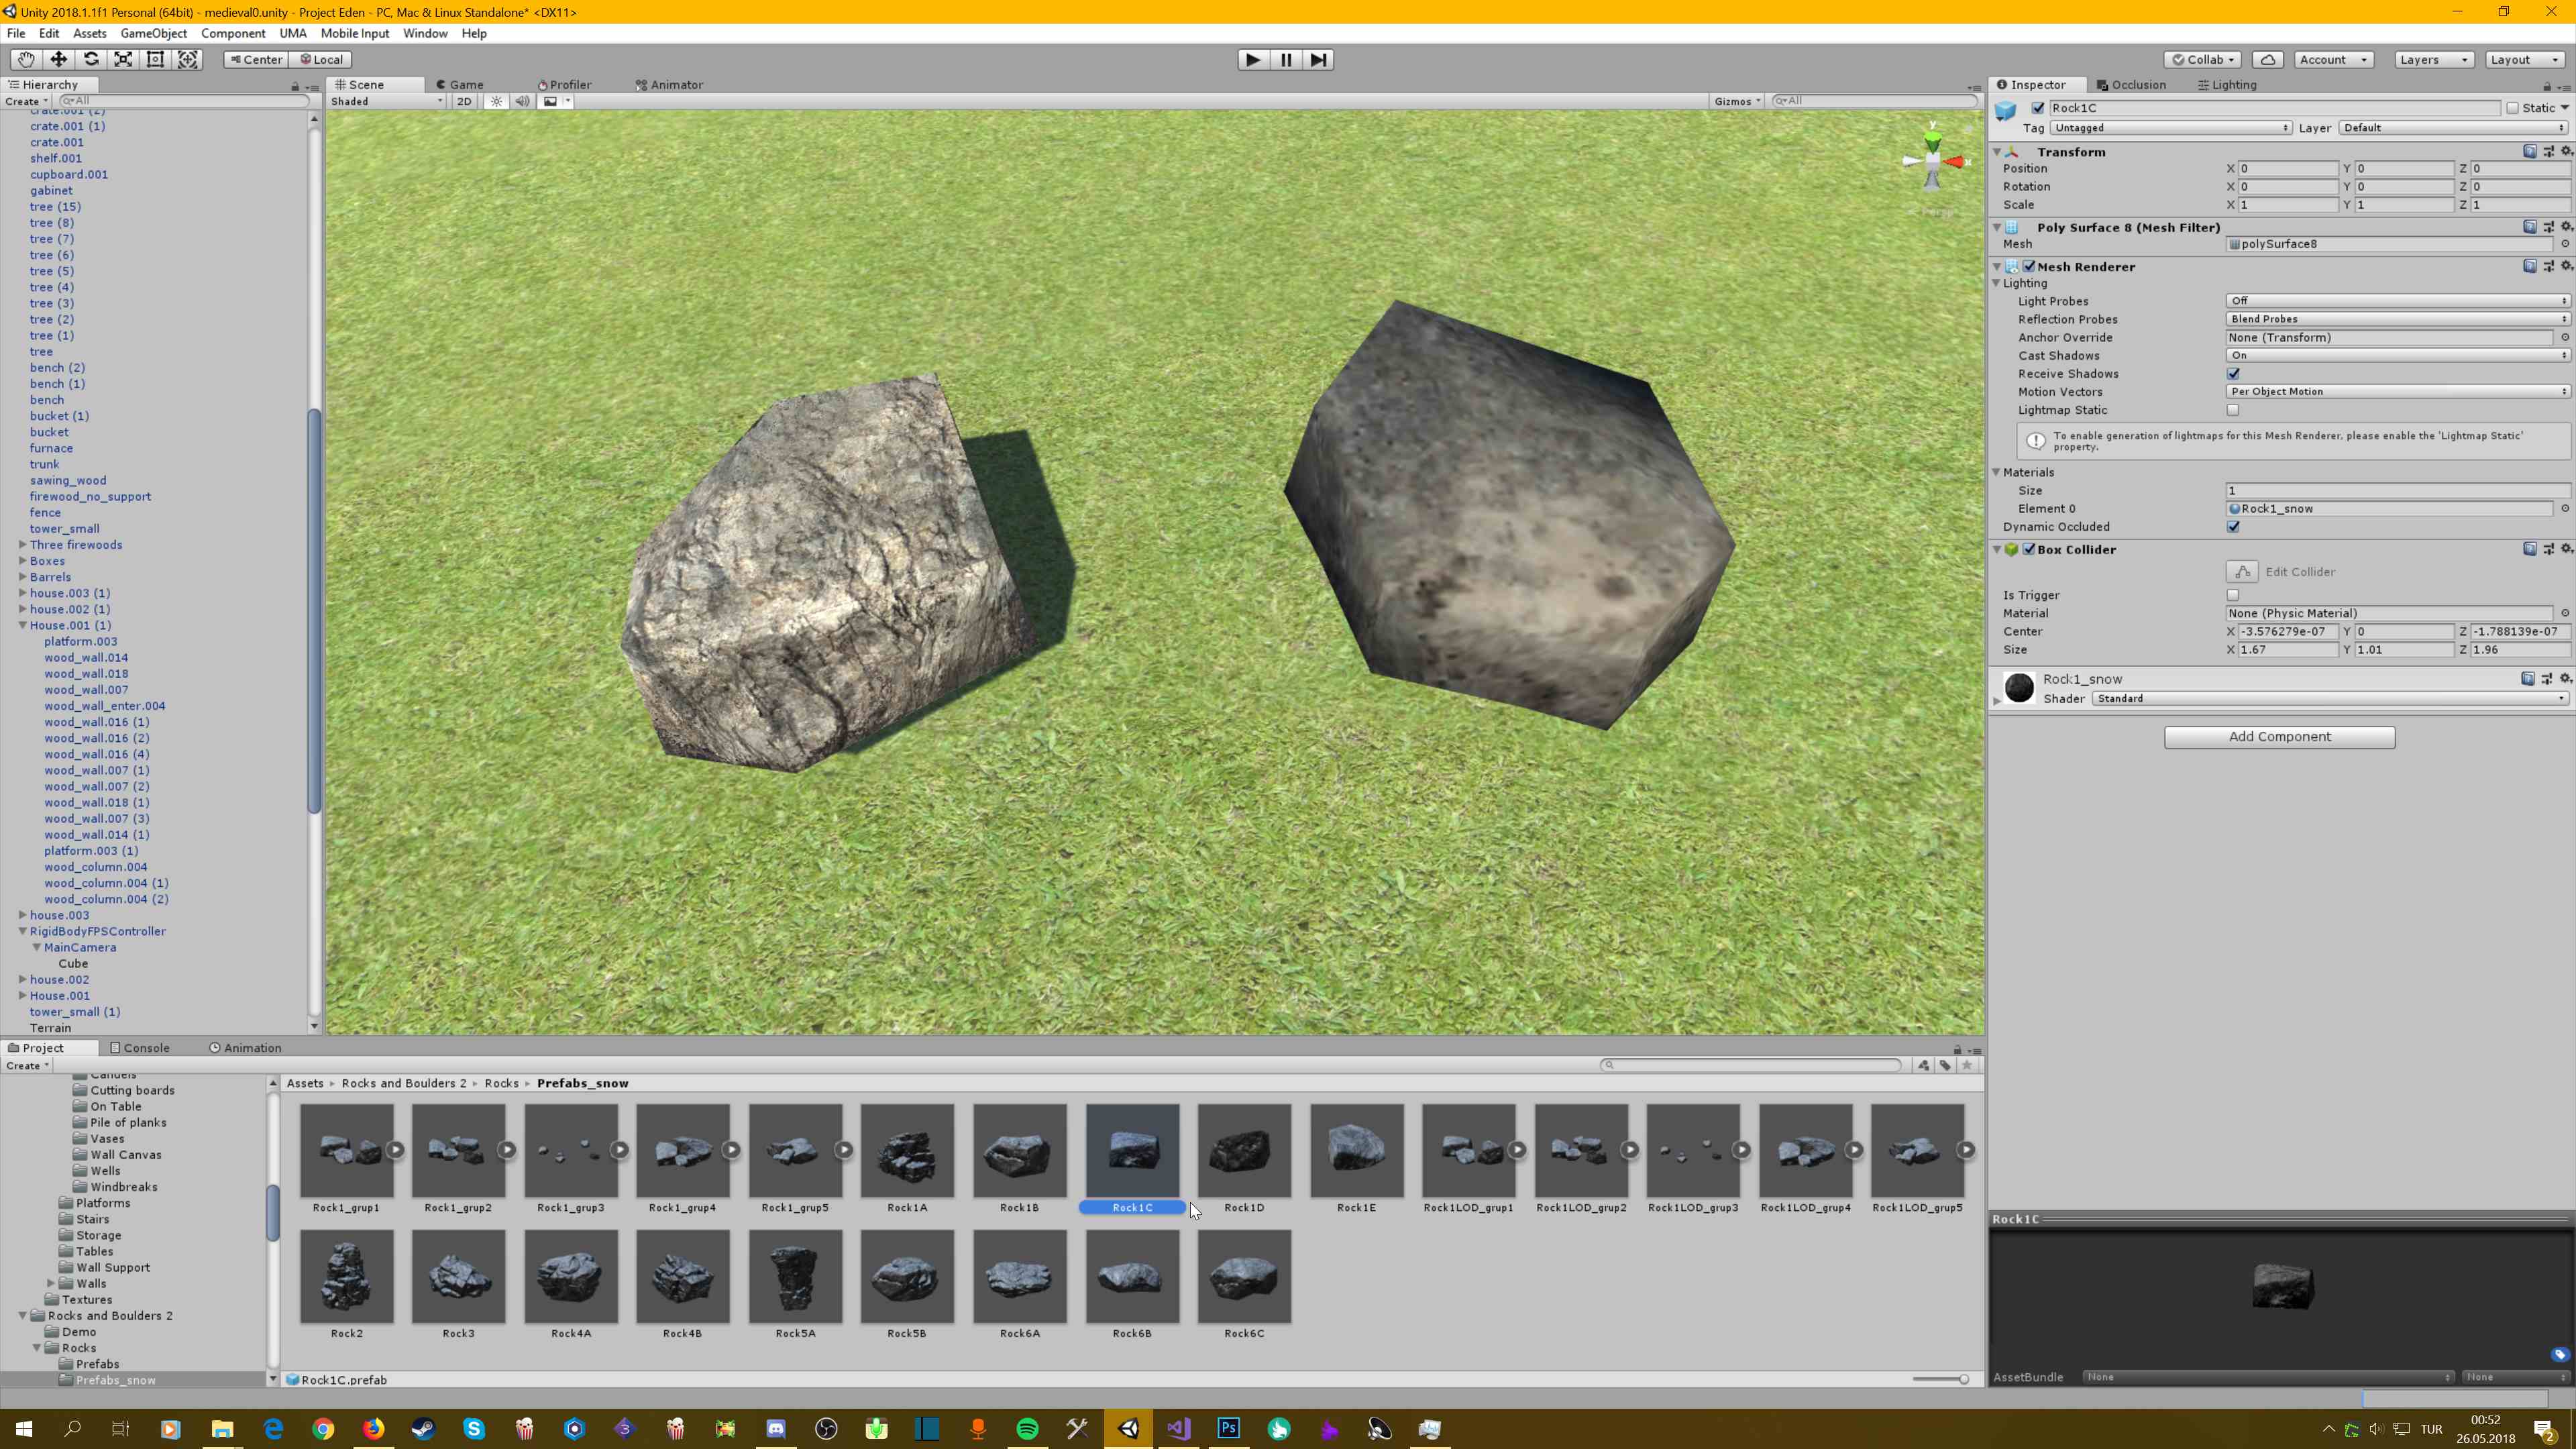Viewport: 2576px width, 1449px height.
Task: Enable the Static checkbox
Action: coord(2512,108)
